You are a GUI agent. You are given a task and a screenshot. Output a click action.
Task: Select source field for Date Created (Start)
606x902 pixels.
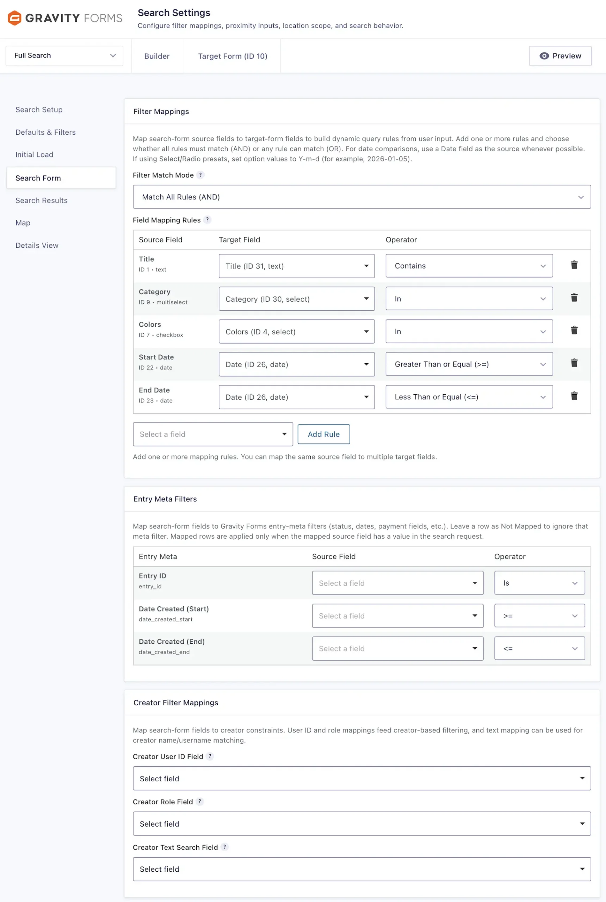[398, 616]
